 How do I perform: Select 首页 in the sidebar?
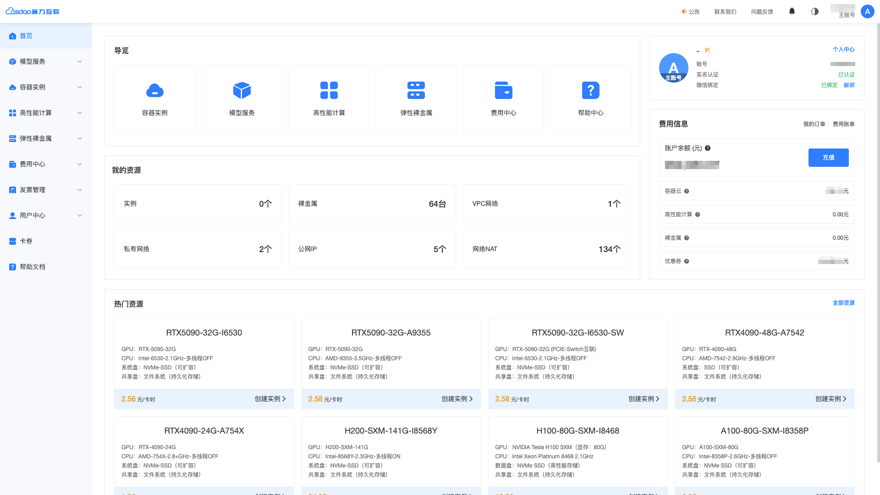(46, 36)
